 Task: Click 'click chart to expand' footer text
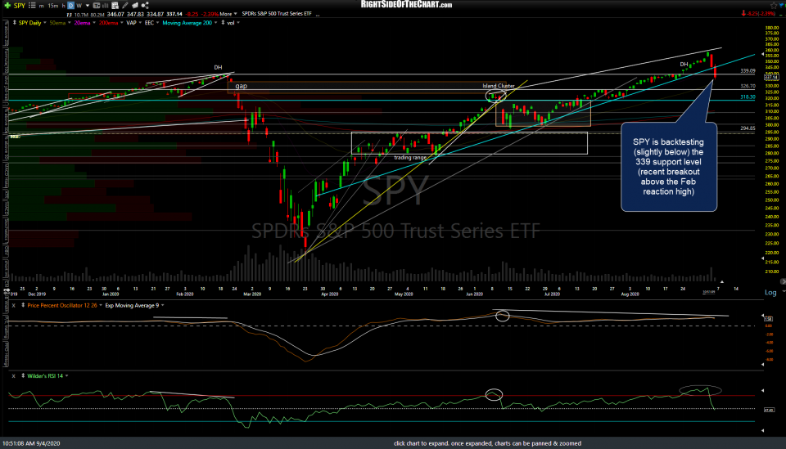pos(487,443)
